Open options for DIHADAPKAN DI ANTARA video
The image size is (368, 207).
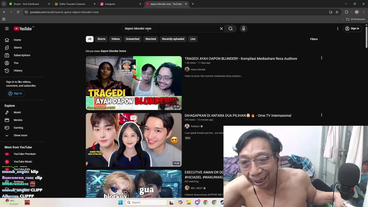tap(321, 115)
